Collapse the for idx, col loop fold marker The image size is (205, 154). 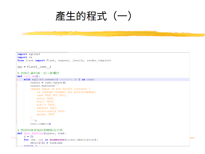click(16, 140)
